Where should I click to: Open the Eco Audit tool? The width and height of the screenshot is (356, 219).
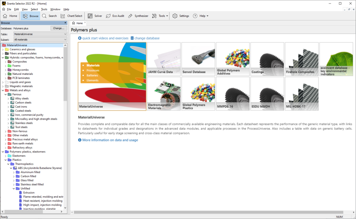[115, 16]
